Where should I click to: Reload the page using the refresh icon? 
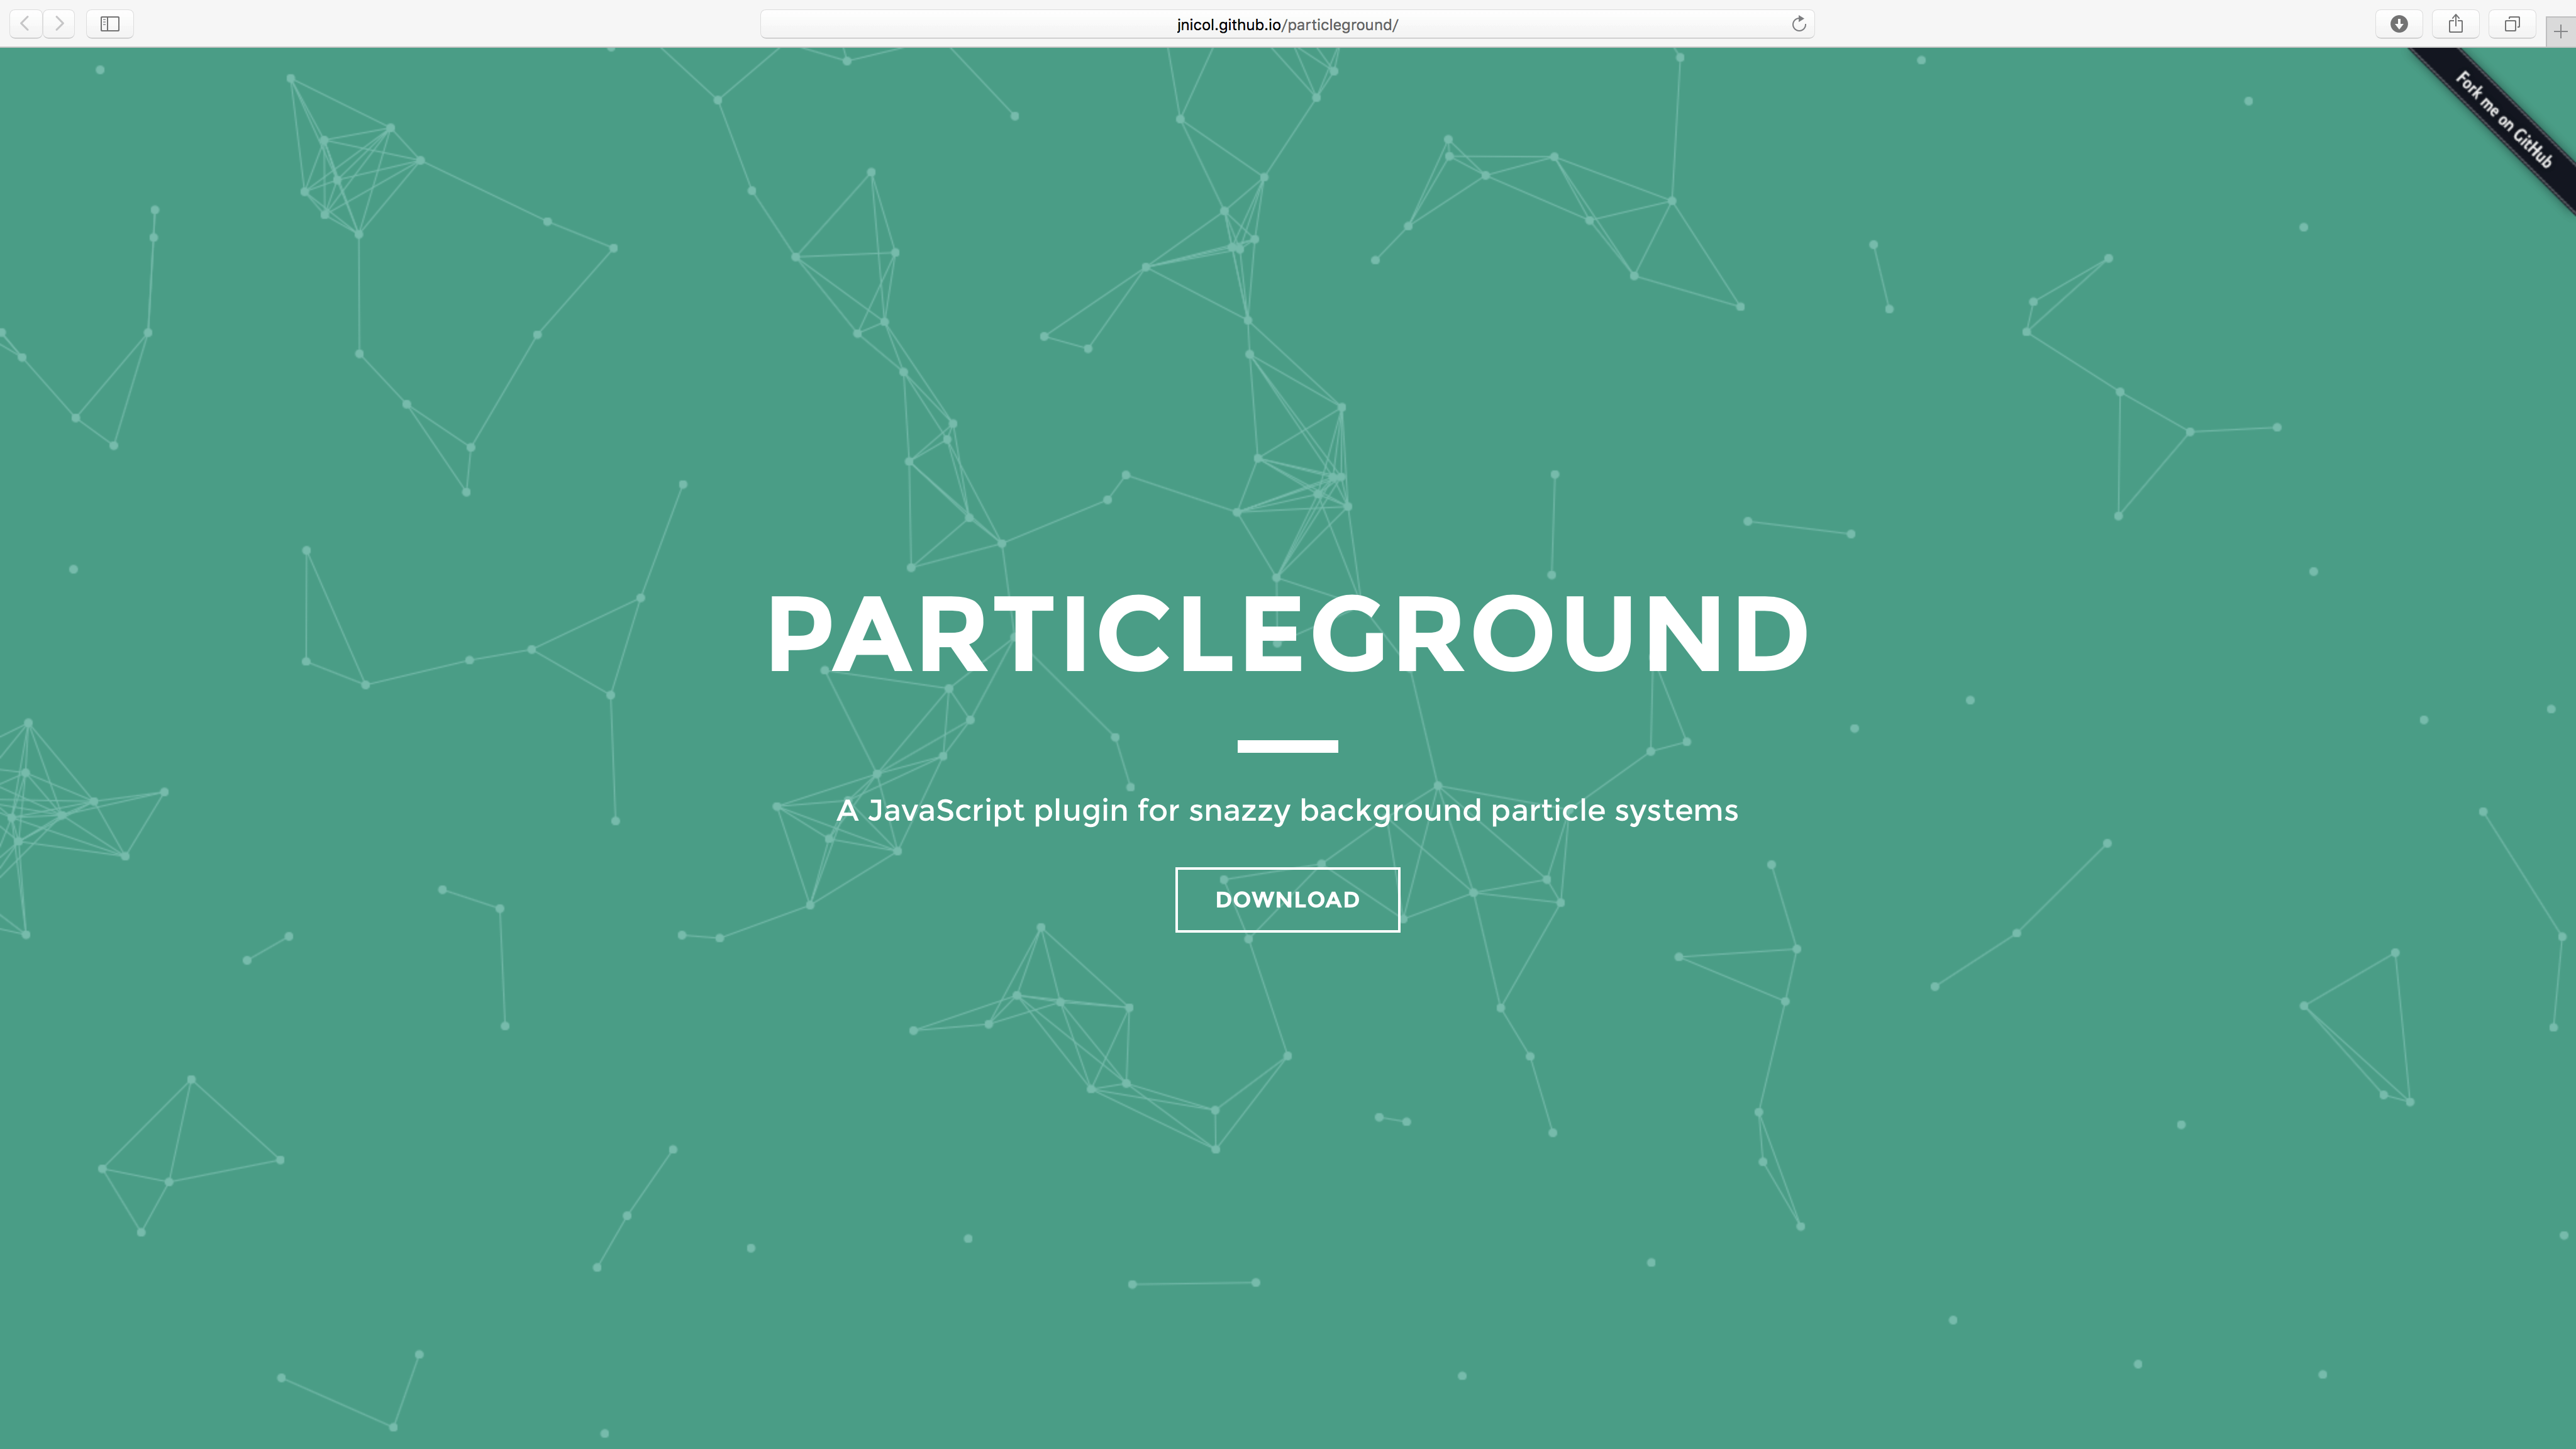point(1798,24)
